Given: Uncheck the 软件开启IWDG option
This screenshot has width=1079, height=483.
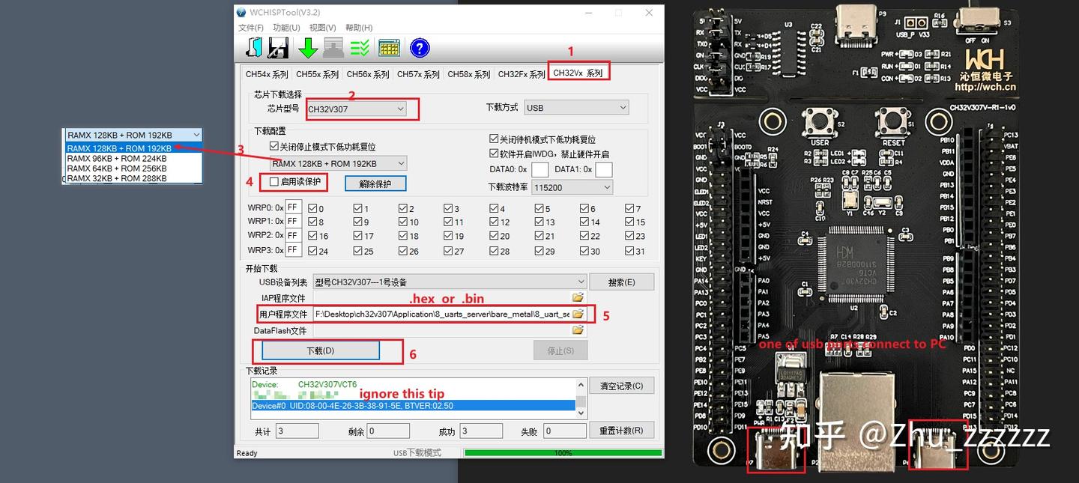Looking at the screenshot, I should pyautogui.click(x=494, y=154).
